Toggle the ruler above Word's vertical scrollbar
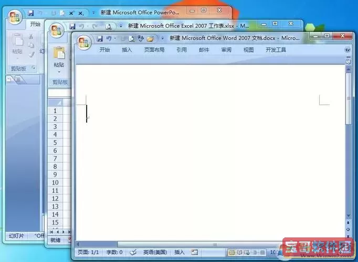This screenshot has width=358, height=262. (348, 61)
